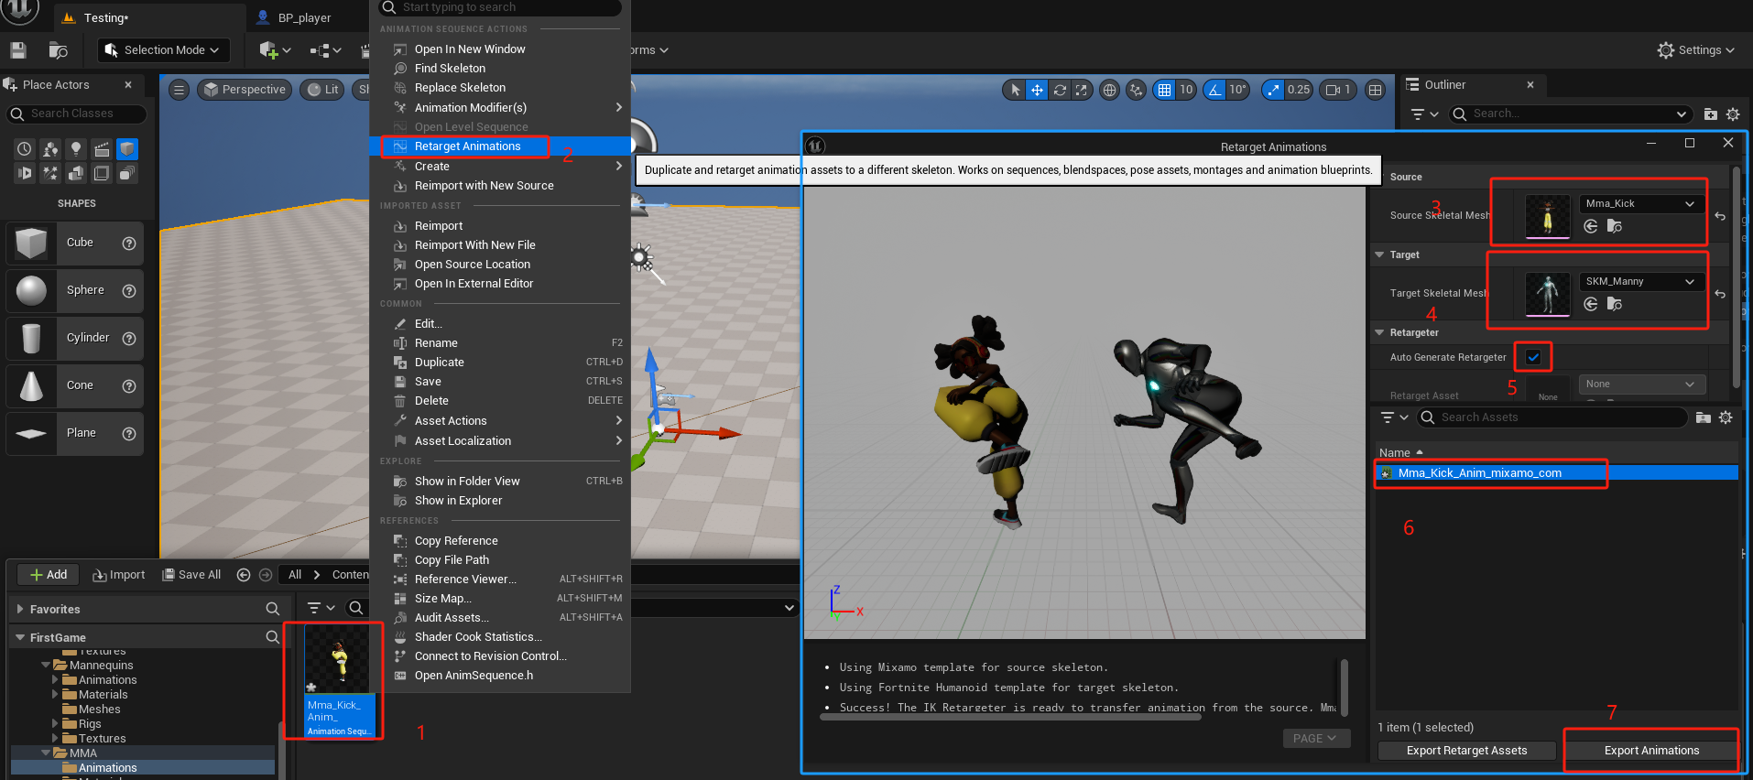
Task: Go back in Content Browser history
Action: click(244, 575)
